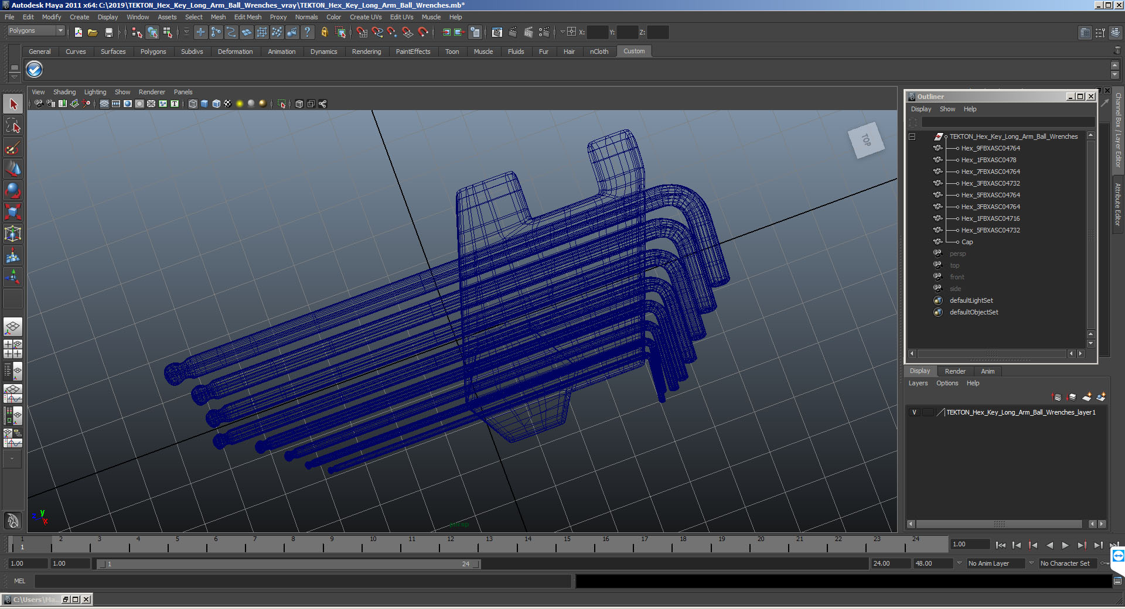The image size is (1125, 609).
Task: Create layer from selected objects
Action: [x=1101, y=397]
